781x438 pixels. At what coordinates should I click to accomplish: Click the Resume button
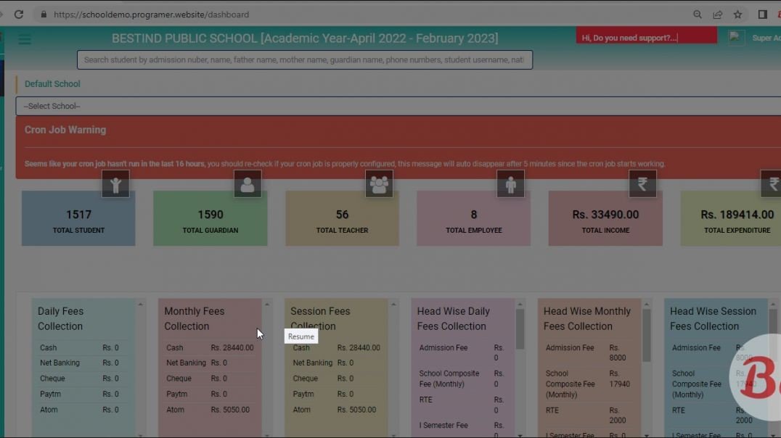[300, 336]
